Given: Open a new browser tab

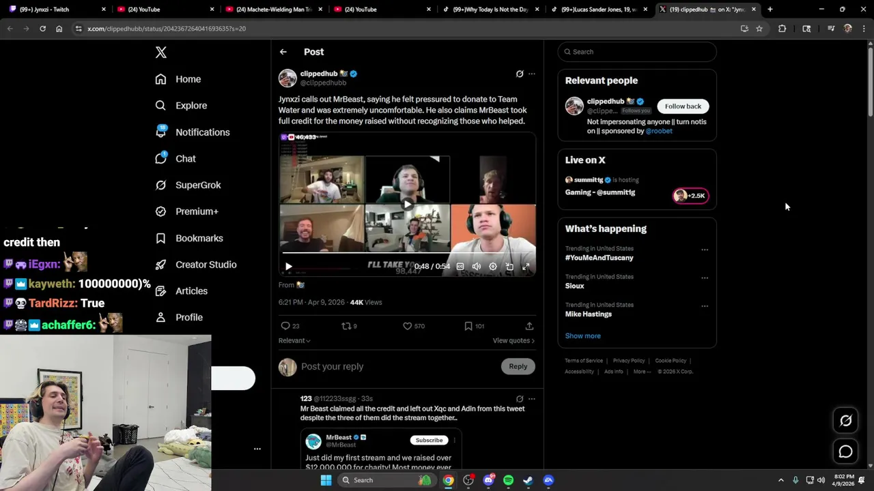Looking at the screenshot, I should (x=770, y=10).
